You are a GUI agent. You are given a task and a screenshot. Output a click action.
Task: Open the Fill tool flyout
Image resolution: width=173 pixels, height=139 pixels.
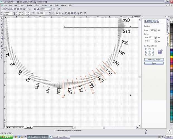(2, 55)
